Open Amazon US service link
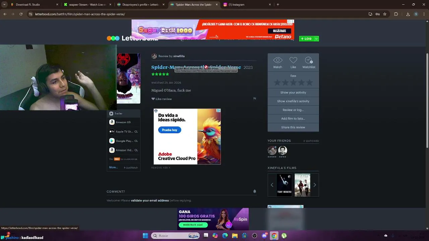 123,122
